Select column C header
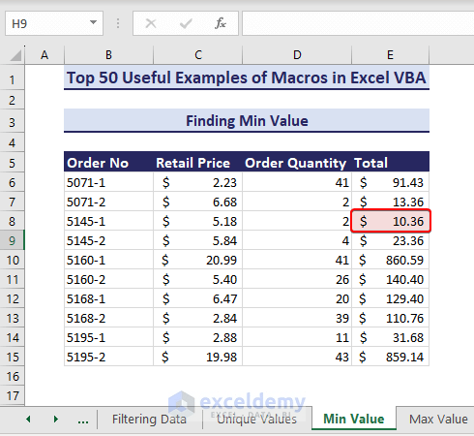This screenshot has height=436, width=474. tap(198, 55)
